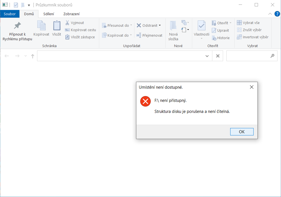This screenshot has width=281, height=197.
Task: Click the Připnout k Rychlému přístupu pin icon
Action: click(x=17, y=26)
